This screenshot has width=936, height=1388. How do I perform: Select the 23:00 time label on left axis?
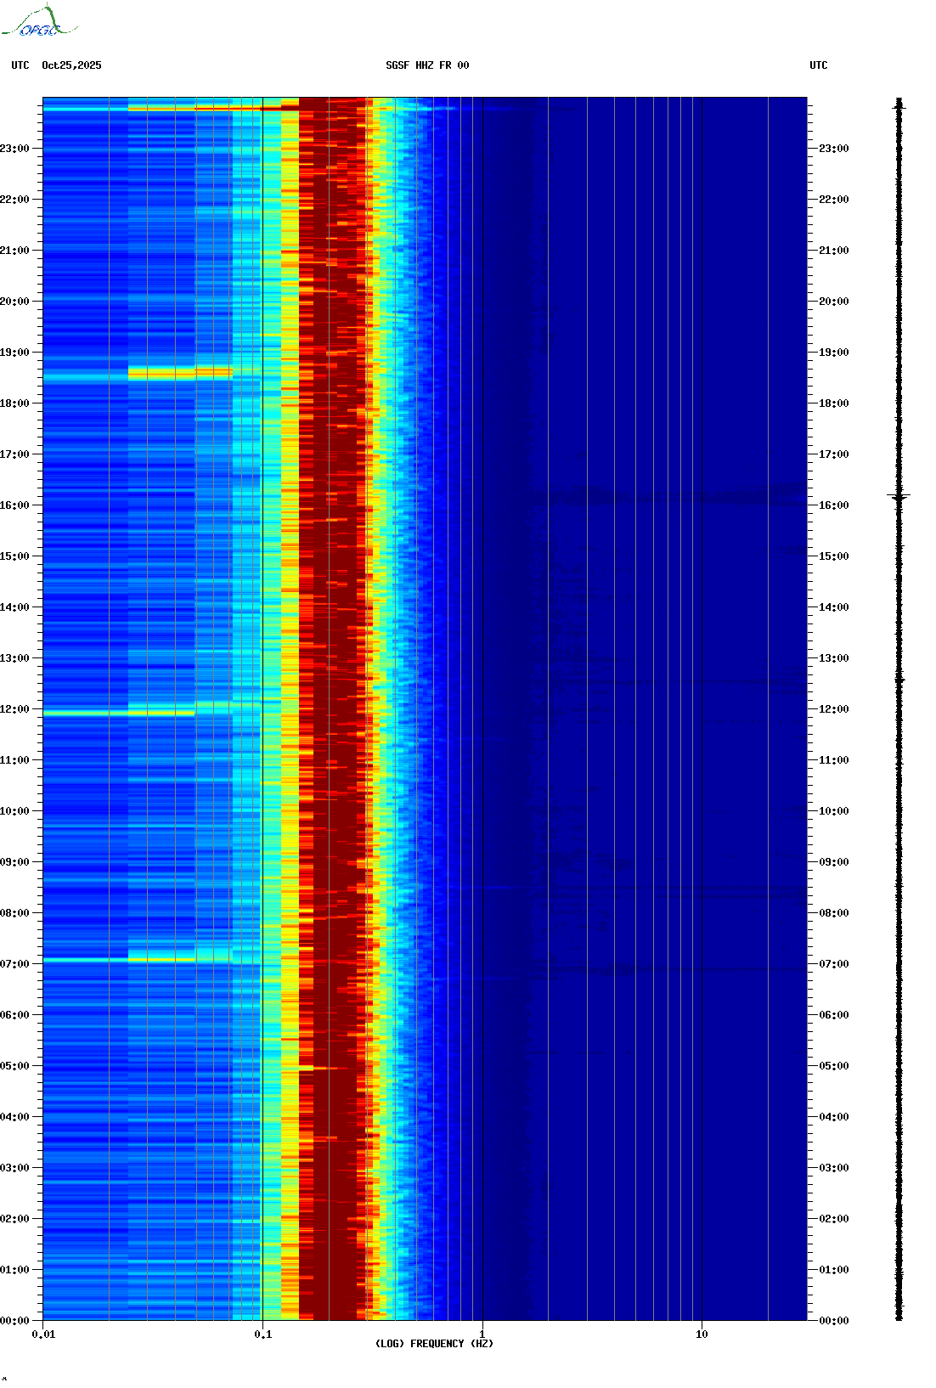15,149
